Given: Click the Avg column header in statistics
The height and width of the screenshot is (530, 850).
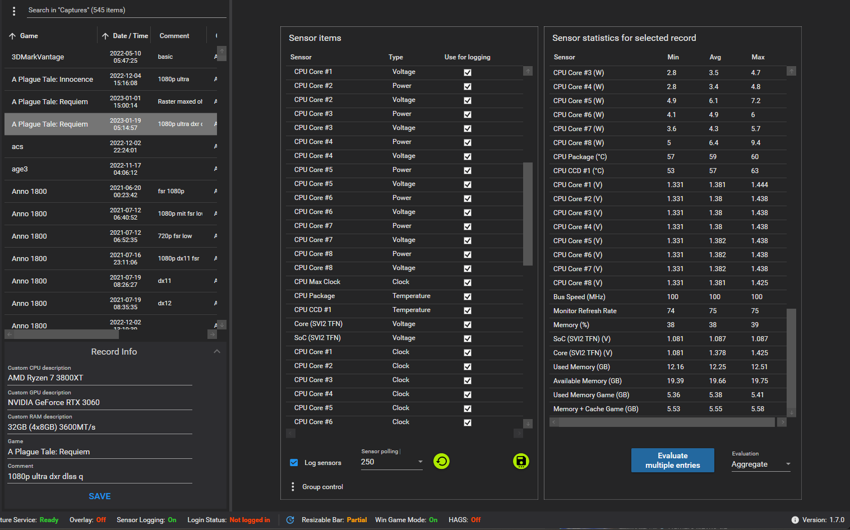Looking at the screenshot, I should tap(715, 57).
